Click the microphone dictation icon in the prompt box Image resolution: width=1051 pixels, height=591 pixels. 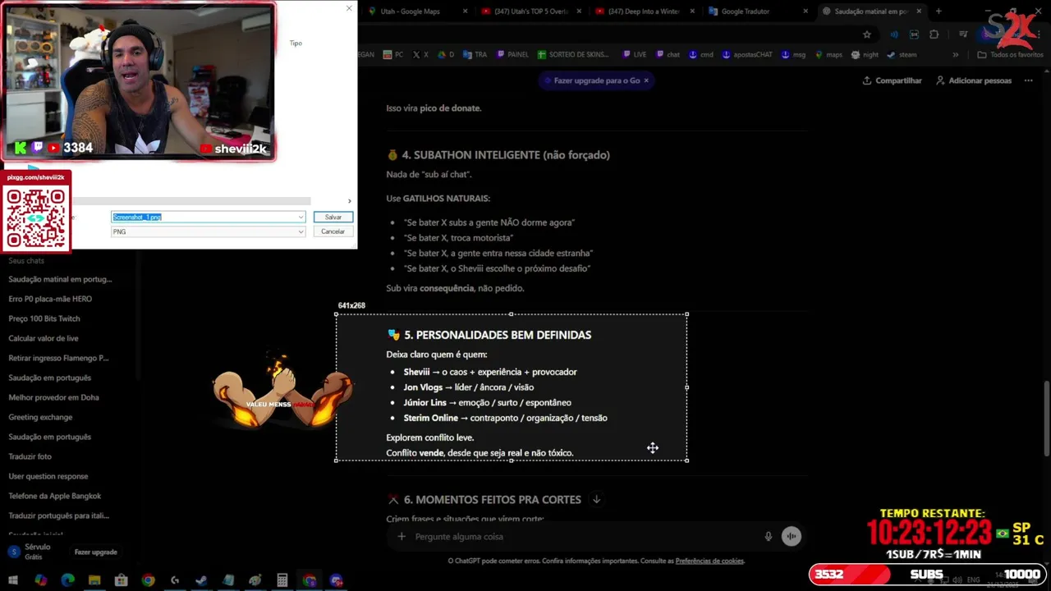click(x=769, y=537)
